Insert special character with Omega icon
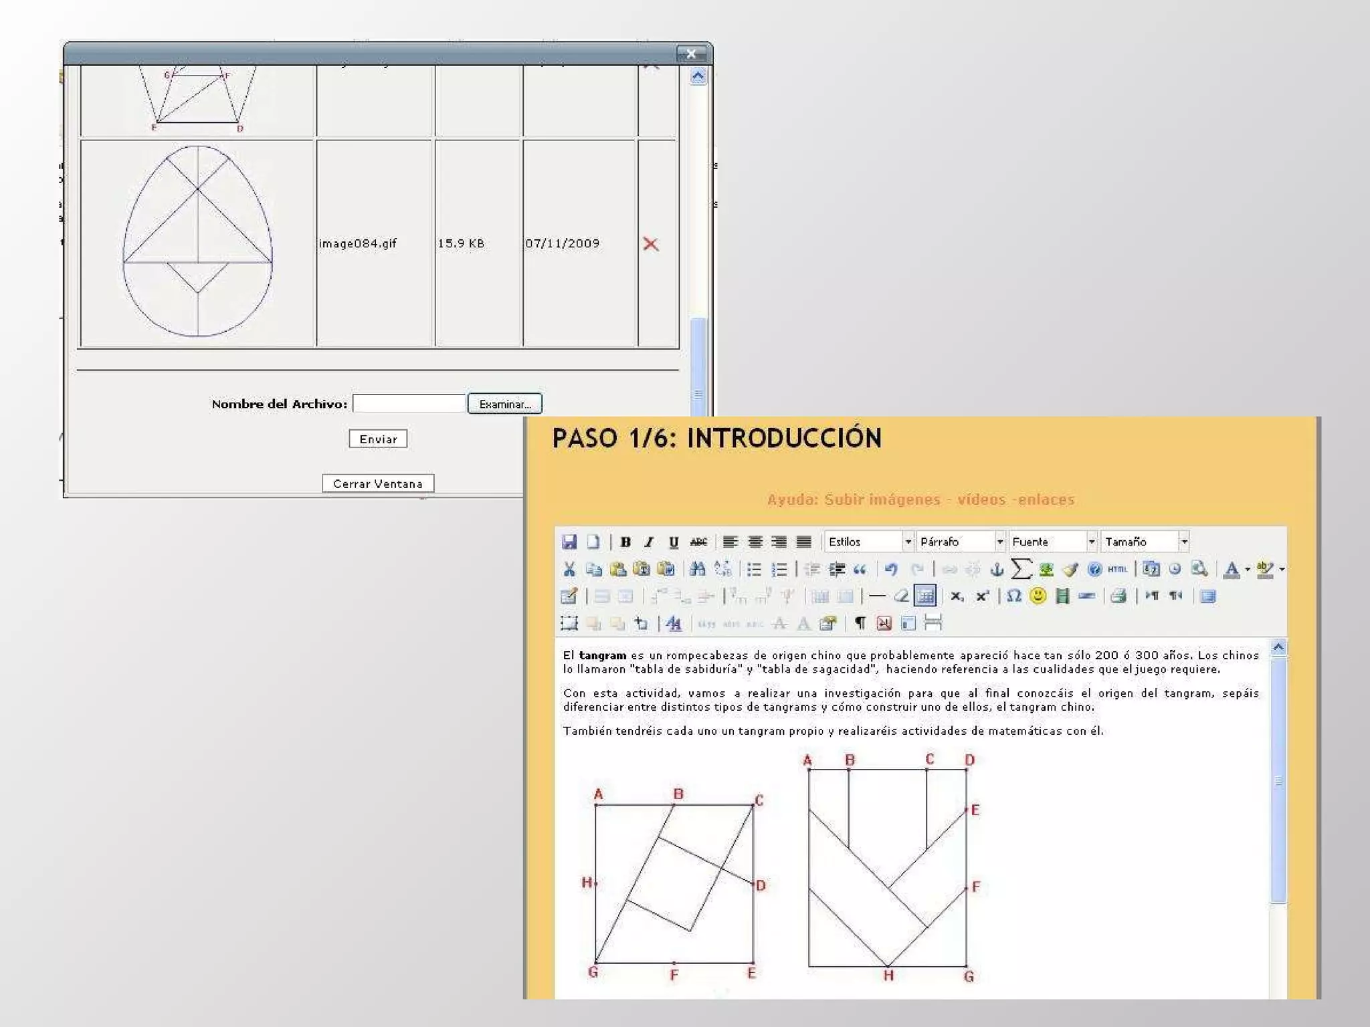Image resolution: width=1370 pixels, height=1027 pixels. tap(1013, 596)
